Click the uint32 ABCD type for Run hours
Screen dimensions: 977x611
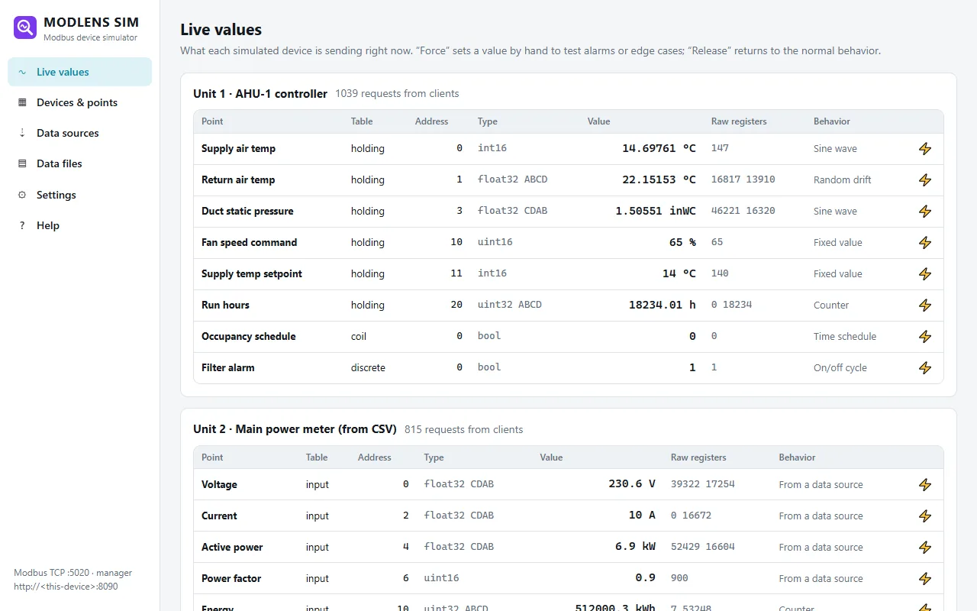click(x=510, y=305)
